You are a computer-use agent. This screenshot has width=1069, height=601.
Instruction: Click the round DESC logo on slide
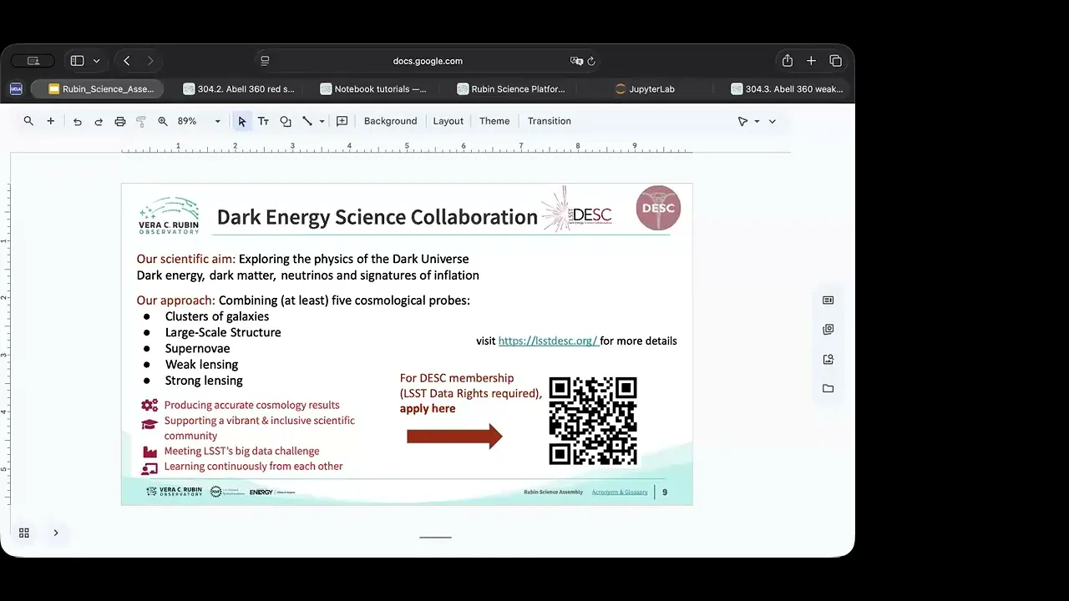pyautogui.click(x=659, y=208)
